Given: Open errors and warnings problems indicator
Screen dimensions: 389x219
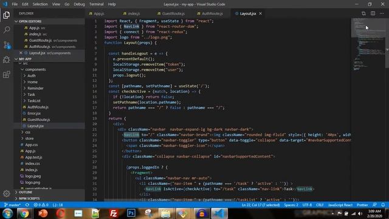Looking at the screenshot, I should [41, 205].
